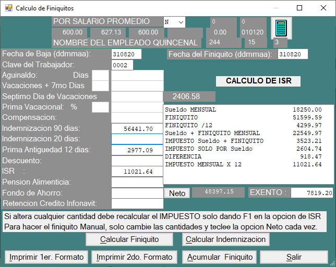The image size is (336, 267).
Task: Click the calculator icon button
Action: coord(280,28)
